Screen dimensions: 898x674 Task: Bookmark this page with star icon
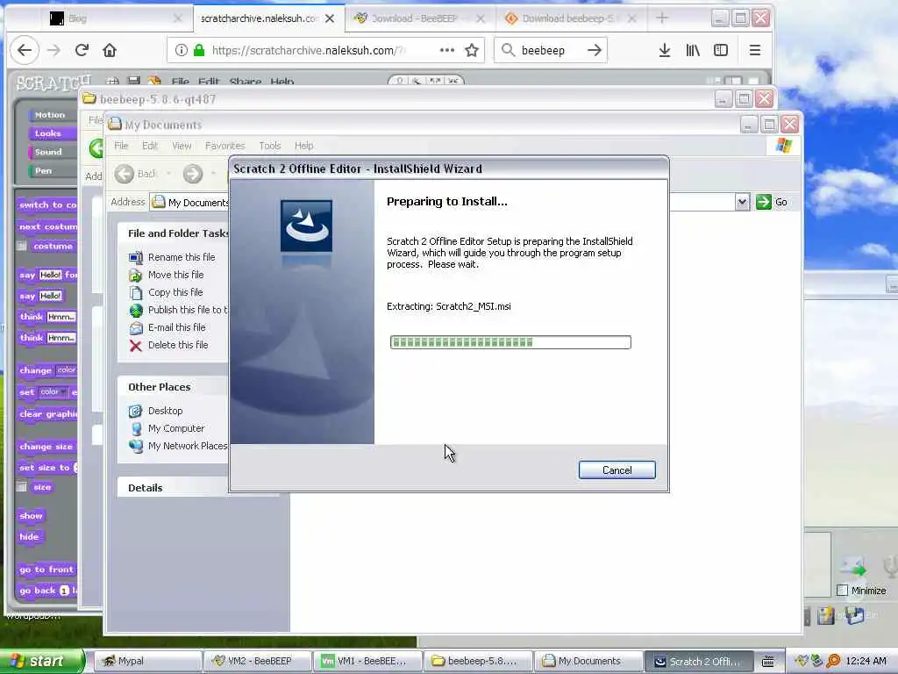(472, 50)
